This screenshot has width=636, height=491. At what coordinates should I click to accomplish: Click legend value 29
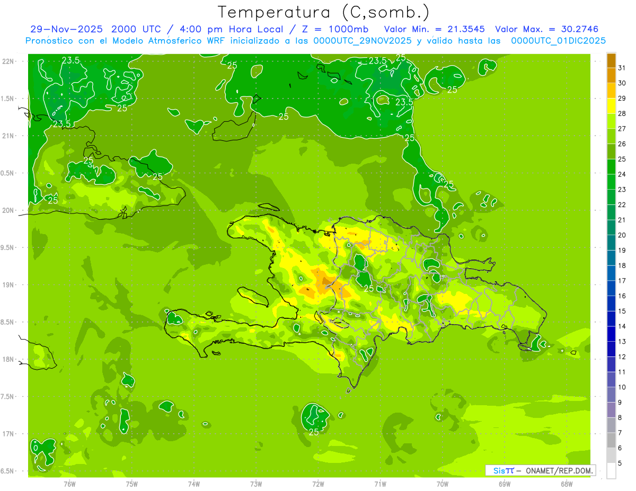pos(622,99)
